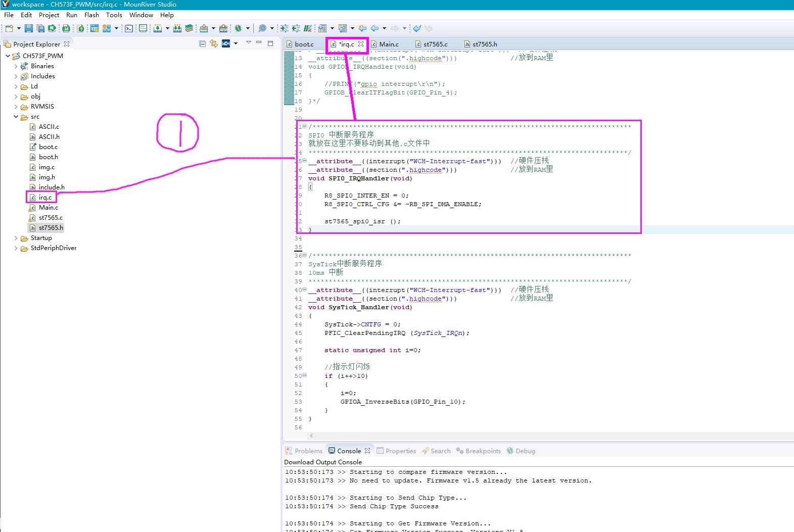The width and height of the screenshot is (794, 532).
Task: Select img.c in the project tree
Action: point(42,167)
